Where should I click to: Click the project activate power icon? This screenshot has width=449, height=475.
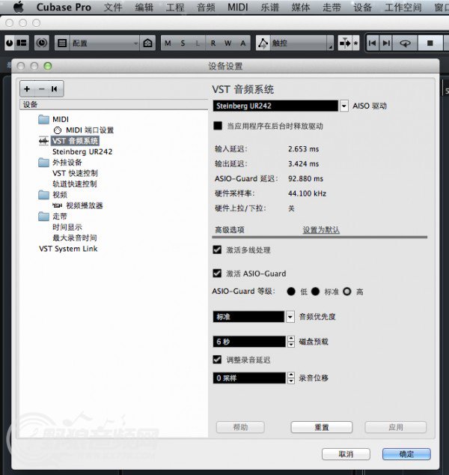pos(10,43)
